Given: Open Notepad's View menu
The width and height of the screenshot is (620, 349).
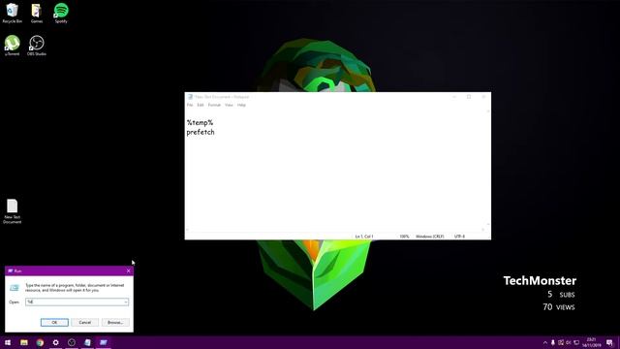Looking at the screenshot, I should pos(229,105).
